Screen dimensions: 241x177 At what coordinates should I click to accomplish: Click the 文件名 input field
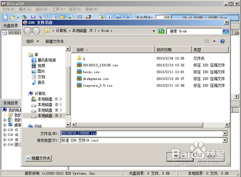pos(142,133)
